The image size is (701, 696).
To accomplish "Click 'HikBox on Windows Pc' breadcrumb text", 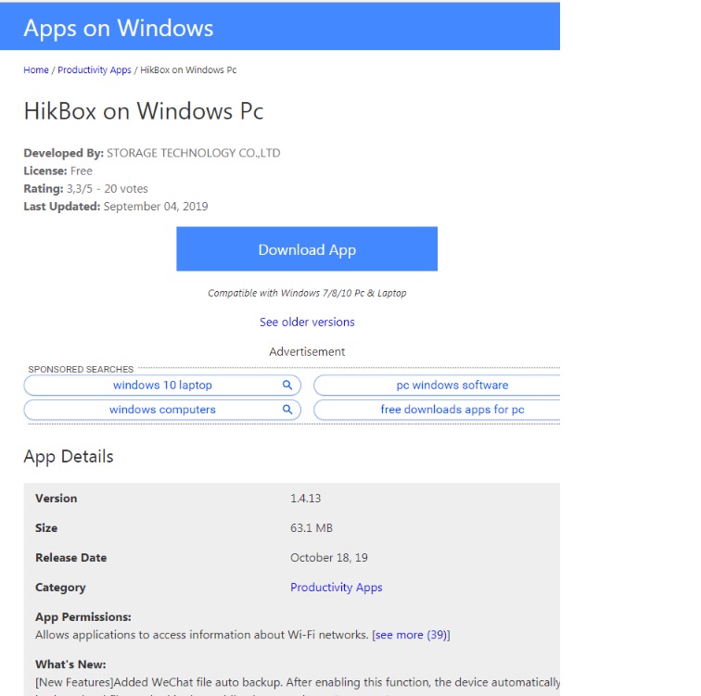I will 188,70.
